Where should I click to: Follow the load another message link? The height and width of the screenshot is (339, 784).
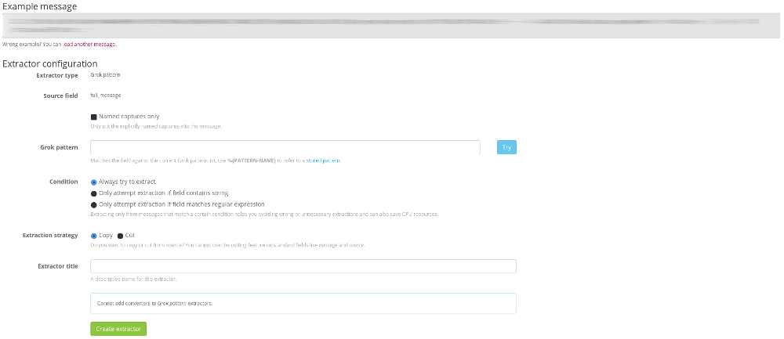point(89,45)
